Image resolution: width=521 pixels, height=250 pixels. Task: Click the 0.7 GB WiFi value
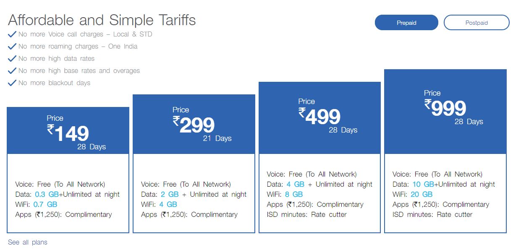[x=46, y=204]
